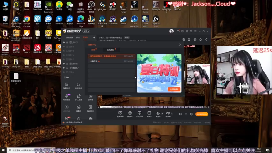Toggle the lock on 文本 7 layer
The height and width of the screenshot is (153, 272).
tap(67, 42)
